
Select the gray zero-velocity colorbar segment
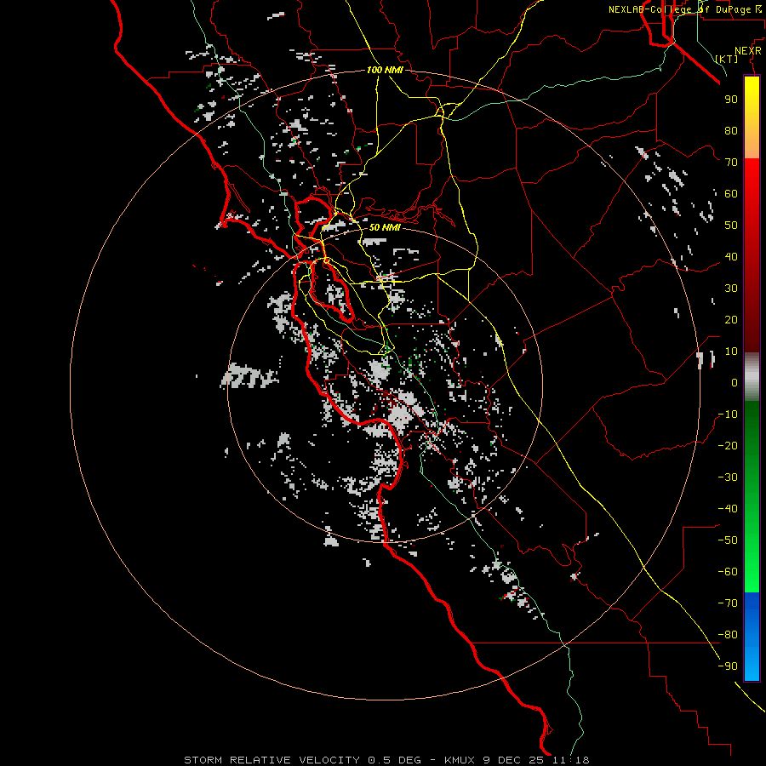click(752, 376)
